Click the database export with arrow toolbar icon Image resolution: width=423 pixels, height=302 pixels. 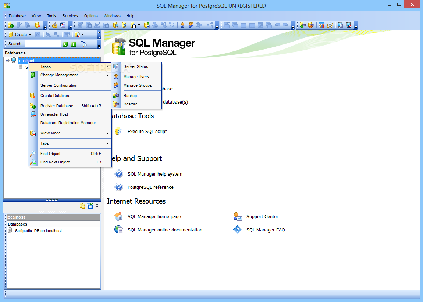[147, 25]
